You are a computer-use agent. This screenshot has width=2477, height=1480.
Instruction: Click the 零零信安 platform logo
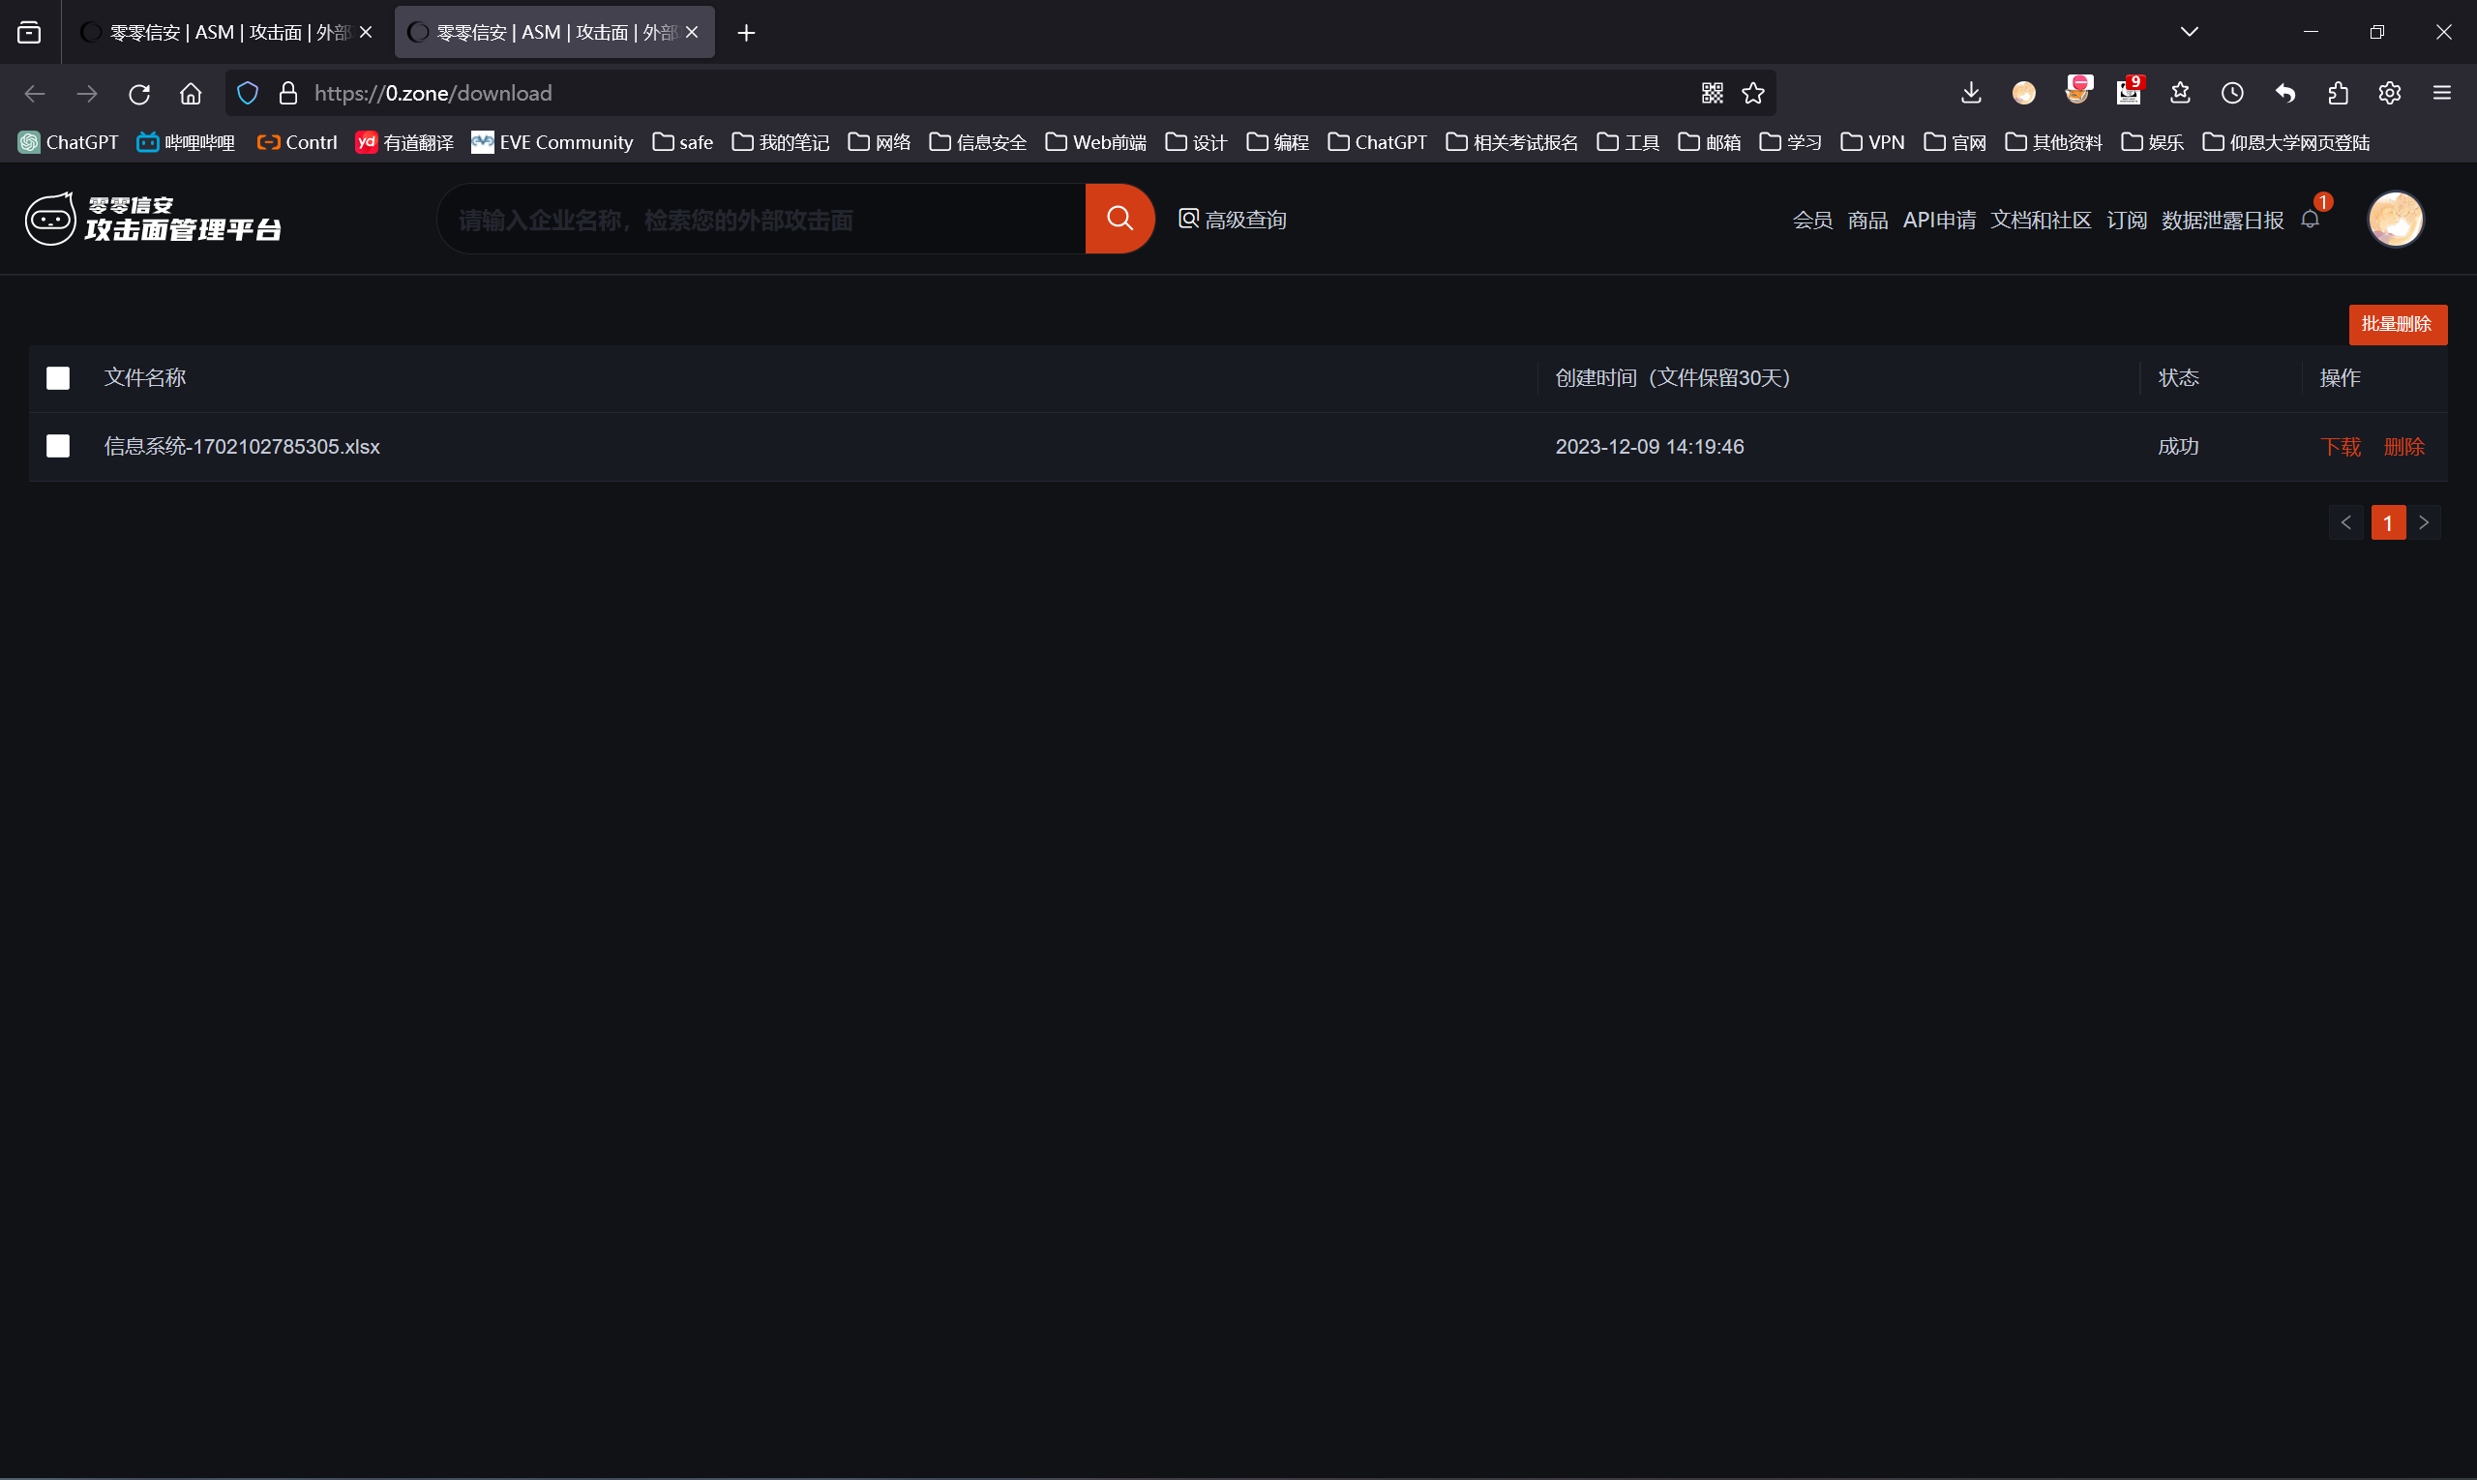pyautogui.click(x=153, y=219)
